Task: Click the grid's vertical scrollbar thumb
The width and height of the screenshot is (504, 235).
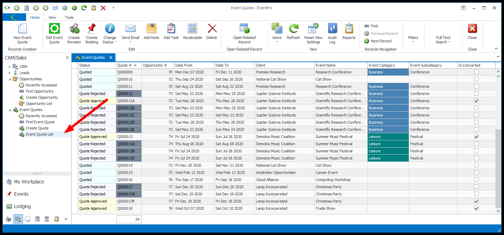Action: [499, 168]
